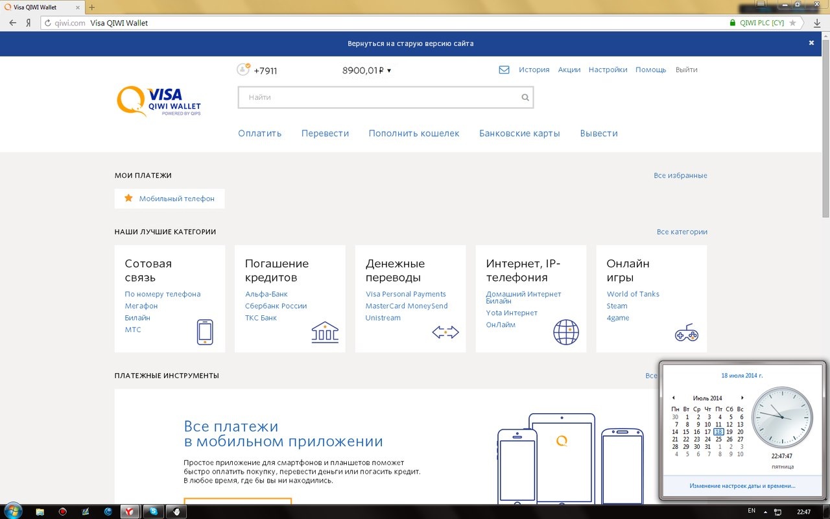
Task: Click Вернуться на старую версию сайта
Action: tap(410, 43)
